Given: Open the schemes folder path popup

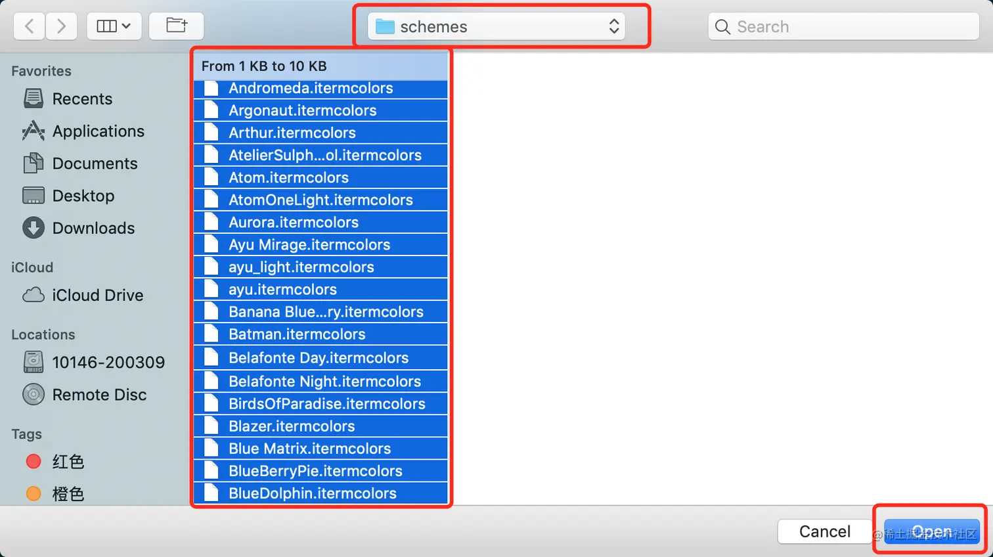Looking at the screenshot, I should (x=496, y=26).
